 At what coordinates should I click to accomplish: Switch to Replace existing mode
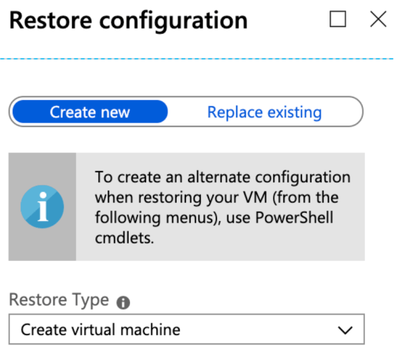[x=264, y=112]
